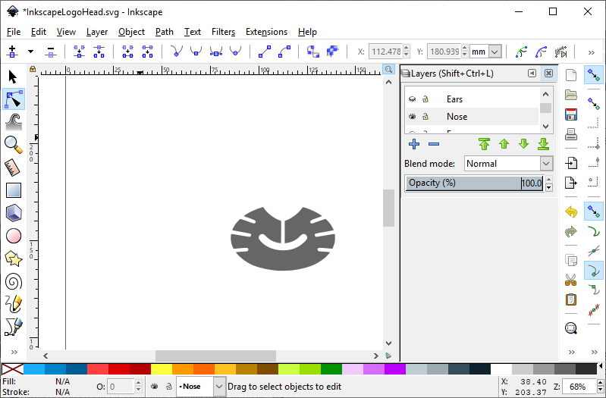The height and width of the screenshot is (398, 606).
Task: Pick the yellow color swatch in palette
Action: [x=161, y=369]
